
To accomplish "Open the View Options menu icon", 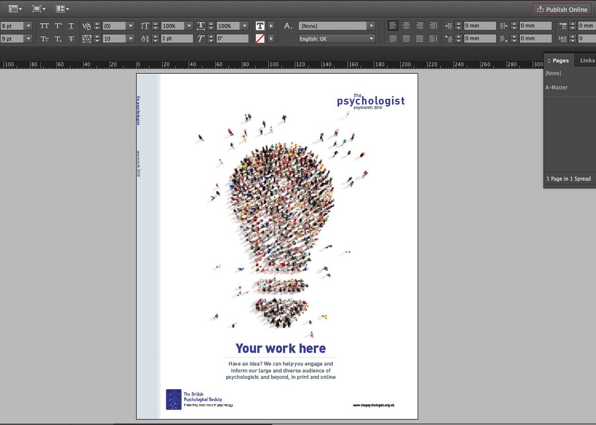I will click(x=15, y=8).
